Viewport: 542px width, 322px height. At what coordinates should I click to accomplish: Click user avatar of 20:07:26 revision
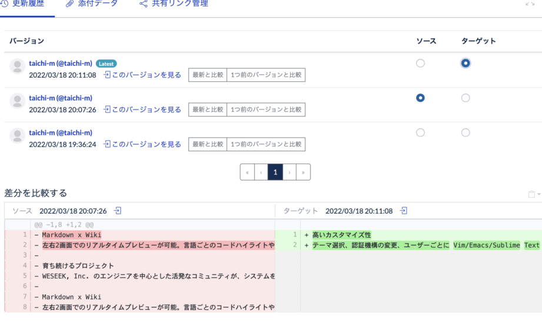[x=17, y=101]
